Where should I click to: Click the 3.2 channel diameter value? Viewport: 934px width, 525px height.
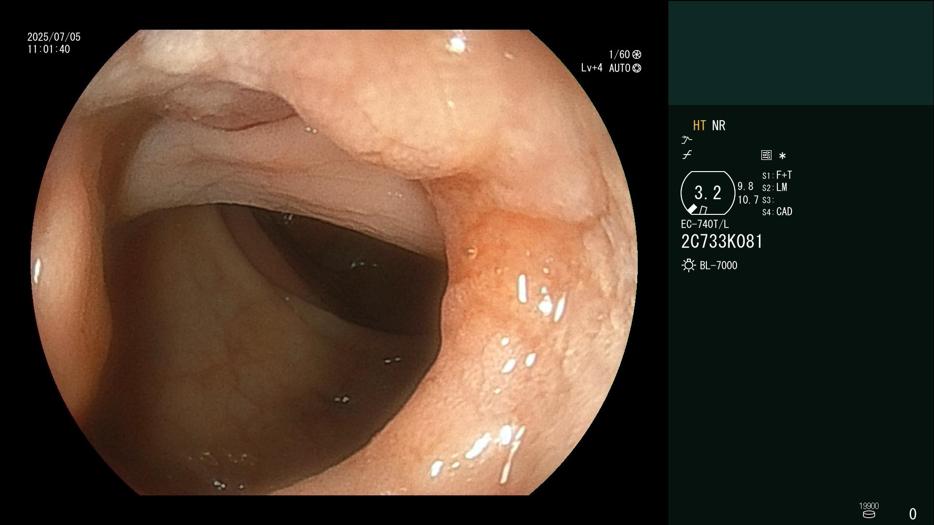click(708, 193)
